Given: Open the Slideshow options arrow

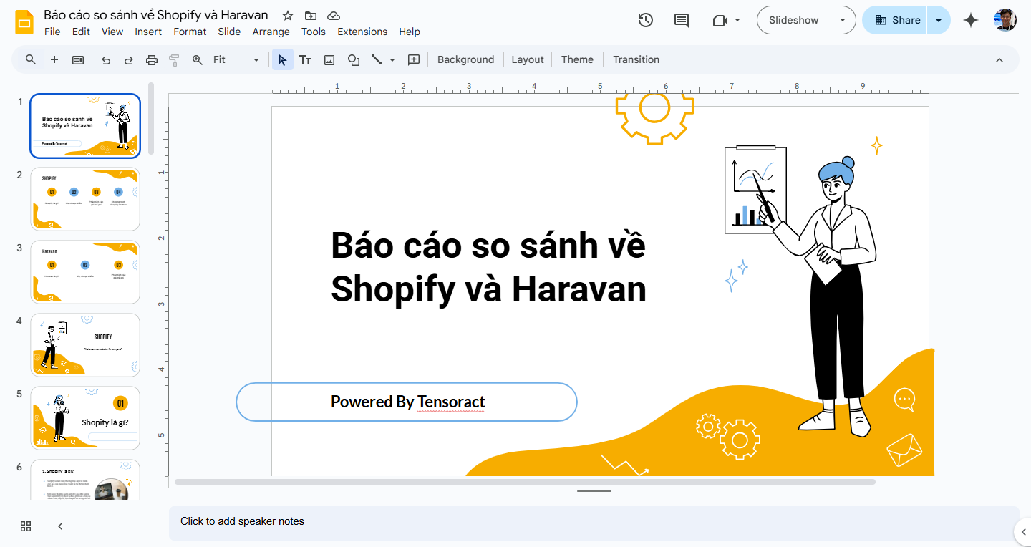Looking at the screenshot, I should (843, 20).
